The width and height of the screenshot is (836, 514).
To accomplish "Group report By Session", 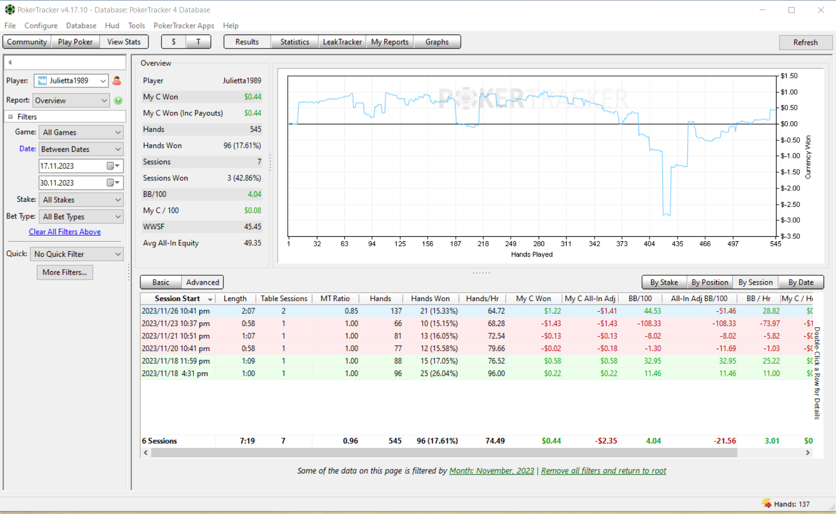I will pyautogui.click(x=756, y=282).
